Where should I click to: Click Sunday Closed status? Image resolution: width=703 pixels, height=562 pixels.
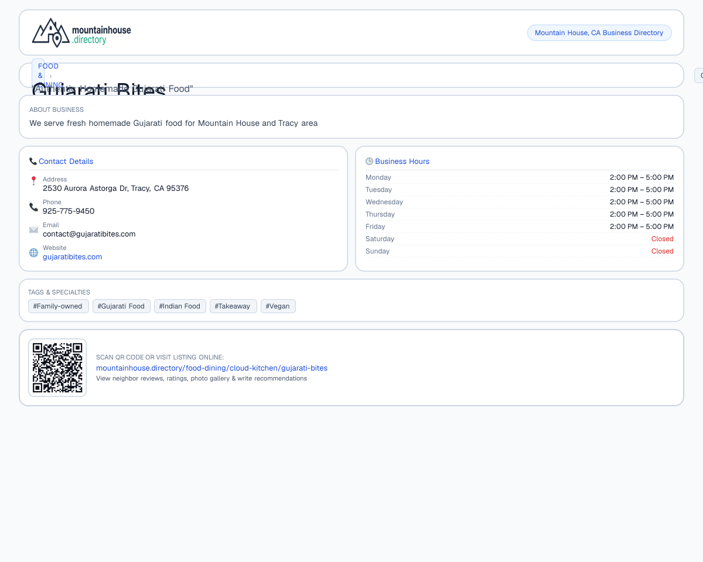click(x=663, y=251)
